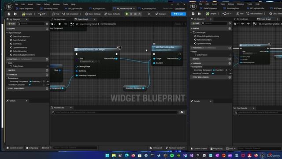282x159 pixels.
Task: Open Steam from taskbar
Action: click(159, 155)
